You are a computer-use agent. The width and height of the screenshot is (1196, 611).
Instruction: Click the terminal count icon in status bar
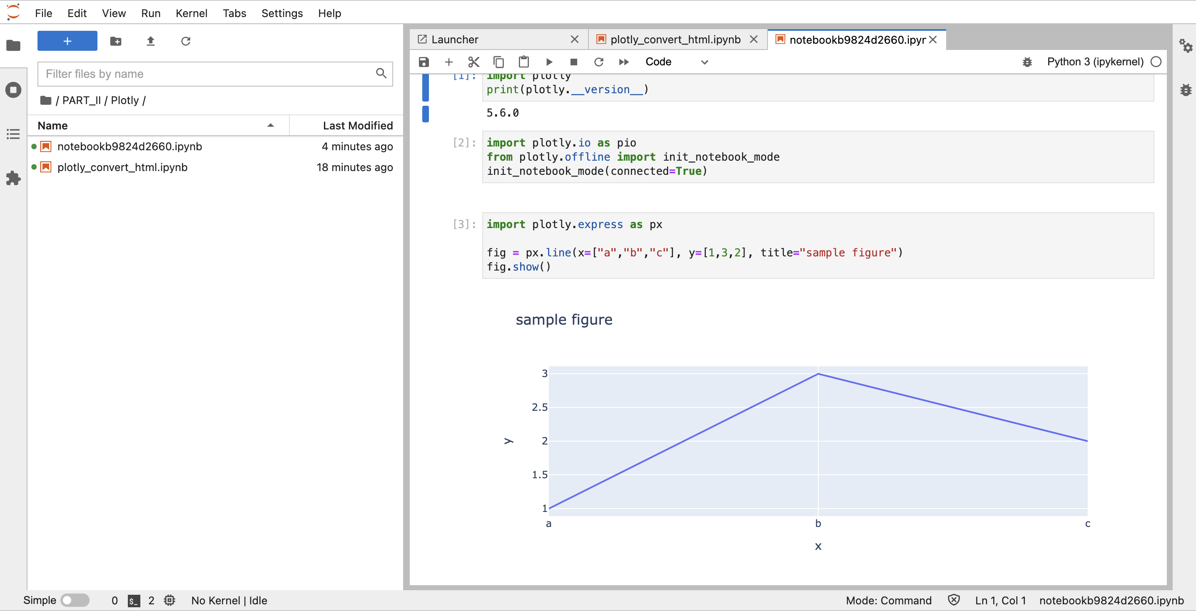(134, 600)
